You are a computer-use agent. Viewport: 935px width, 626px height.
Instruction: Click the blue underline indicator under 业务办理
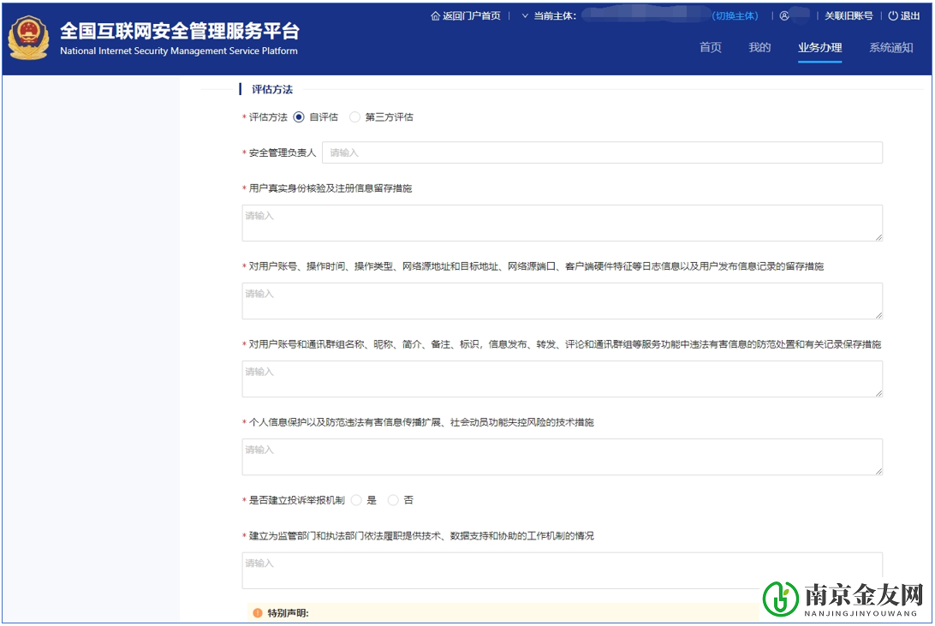pyautogui.click(x=819, y=61)
